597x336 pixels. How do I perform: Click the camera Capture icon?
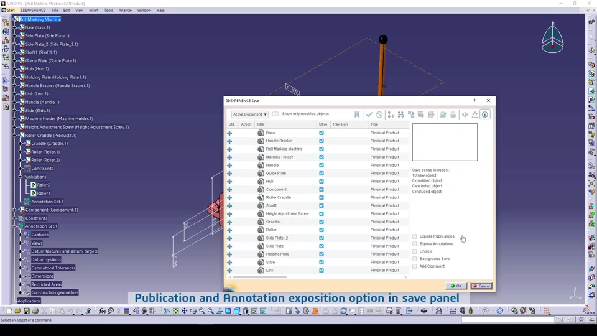click(x=423, y=311)
